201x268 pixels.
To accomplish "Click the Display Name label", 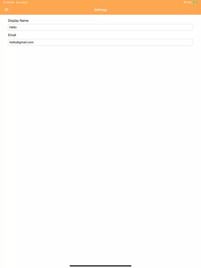I will point(18,21).
